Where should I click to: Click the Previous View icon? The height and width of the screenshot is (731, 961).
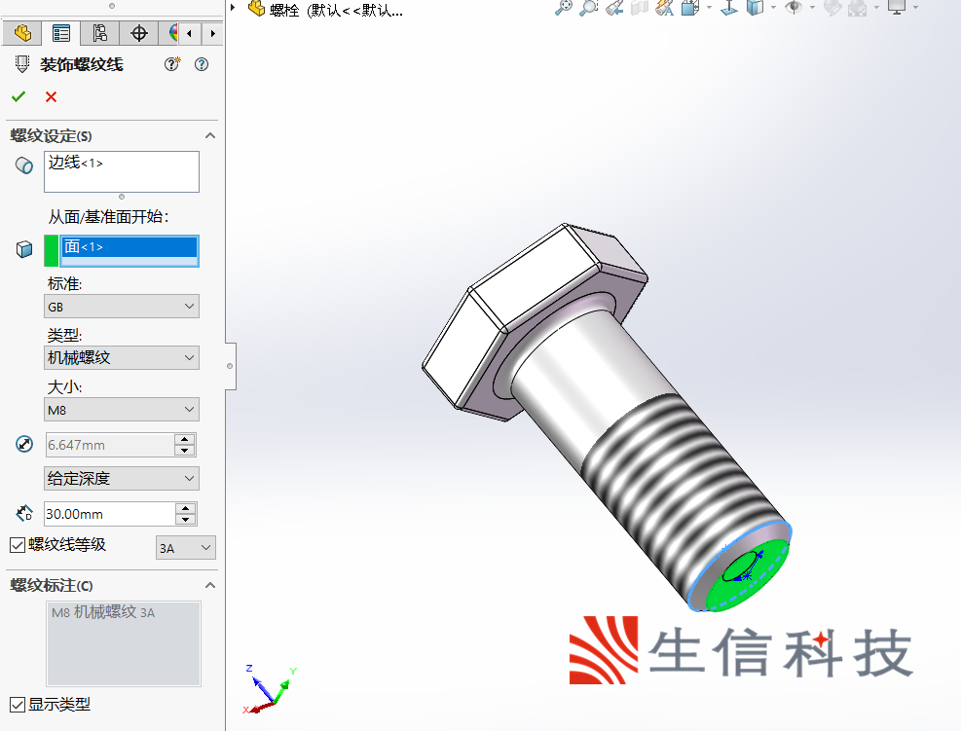tap(614, 8)
